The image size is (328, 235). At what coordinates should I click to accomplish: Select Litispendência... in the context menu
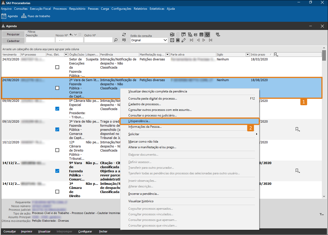(139, 121)
